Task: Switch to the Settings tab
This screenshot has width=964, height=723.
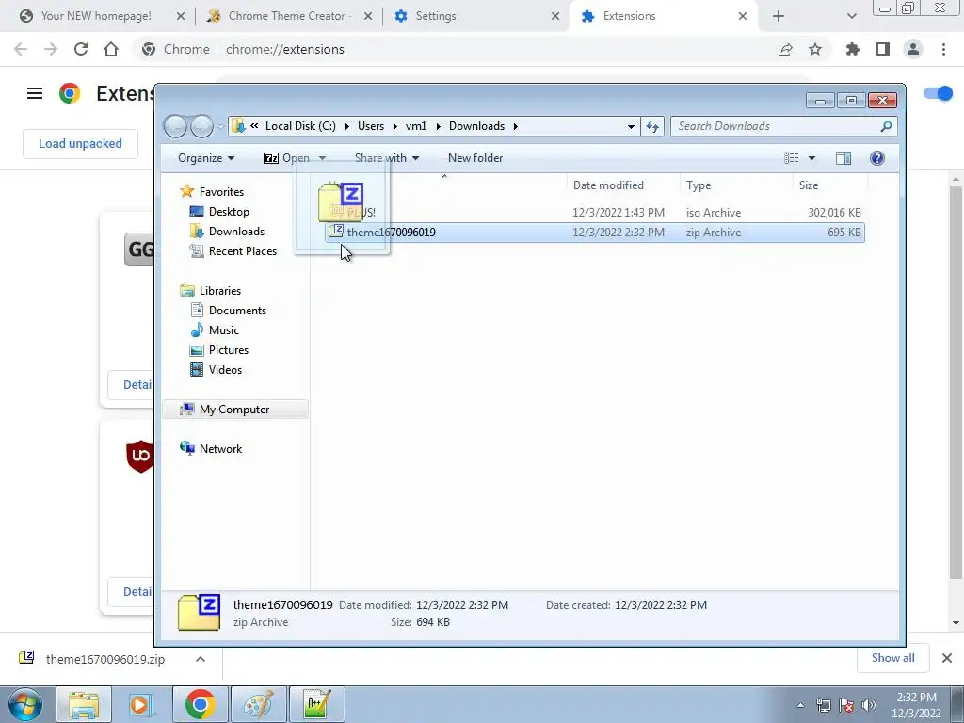Action: tap(436, 16)
